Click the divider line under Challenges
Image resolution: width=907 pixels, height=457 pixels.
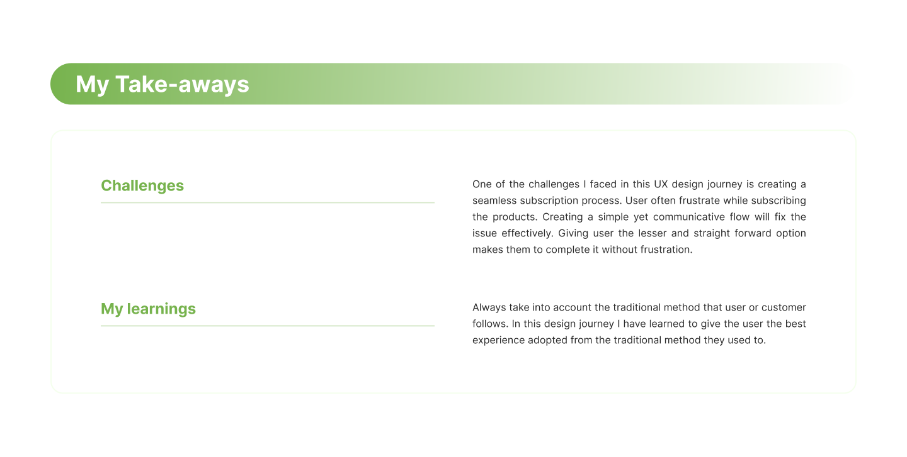(x=268, y=202)
